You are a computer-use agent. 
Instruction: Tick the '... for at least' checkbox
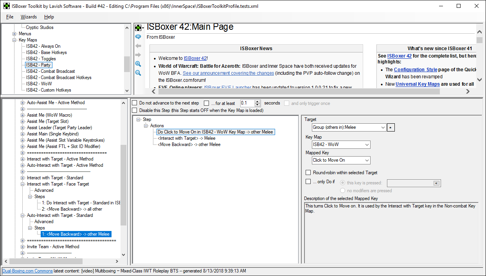click(207, 103)
